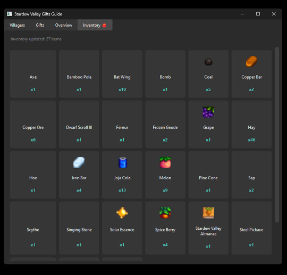Open the Gifts tab
This screenshot has height=275, width=287.
click(x=40, y=25)
